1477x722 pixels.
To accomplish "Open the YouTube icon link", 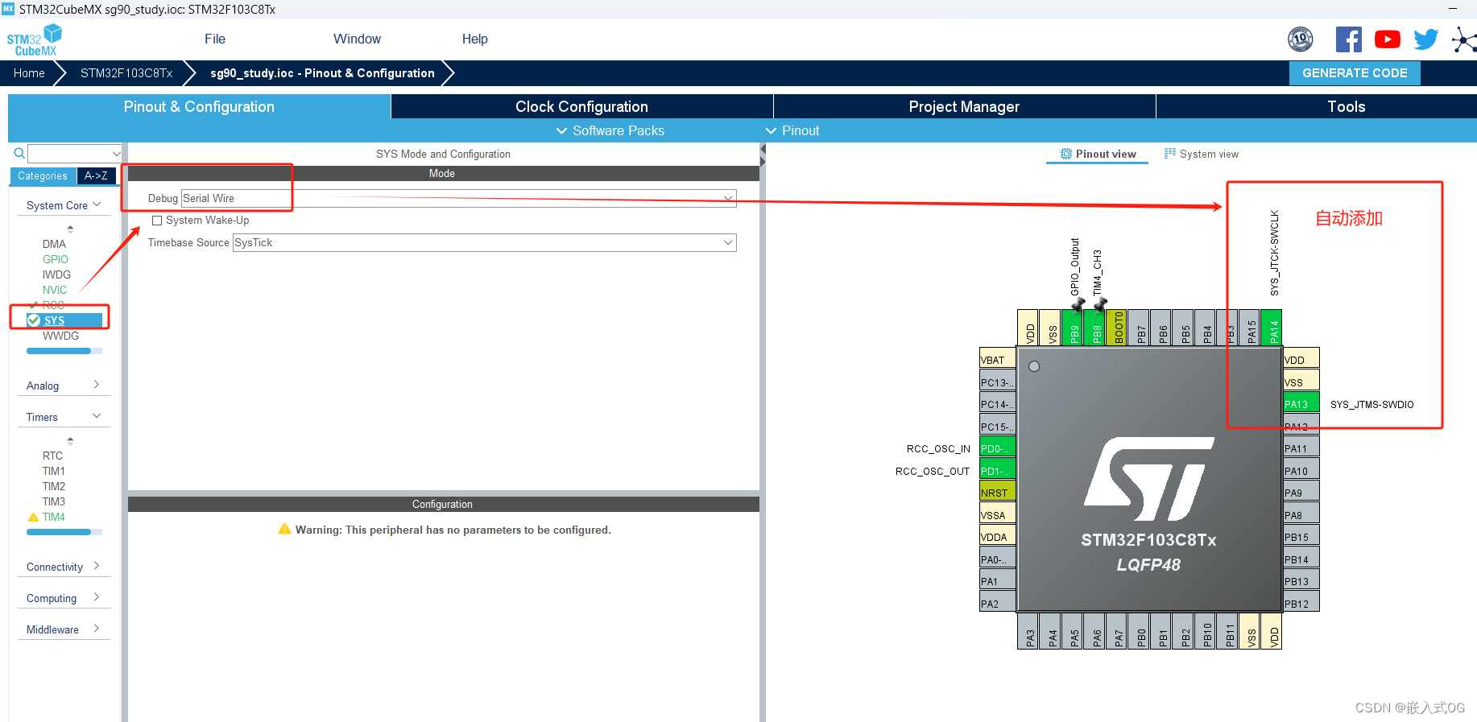I will pos(1388,39).
